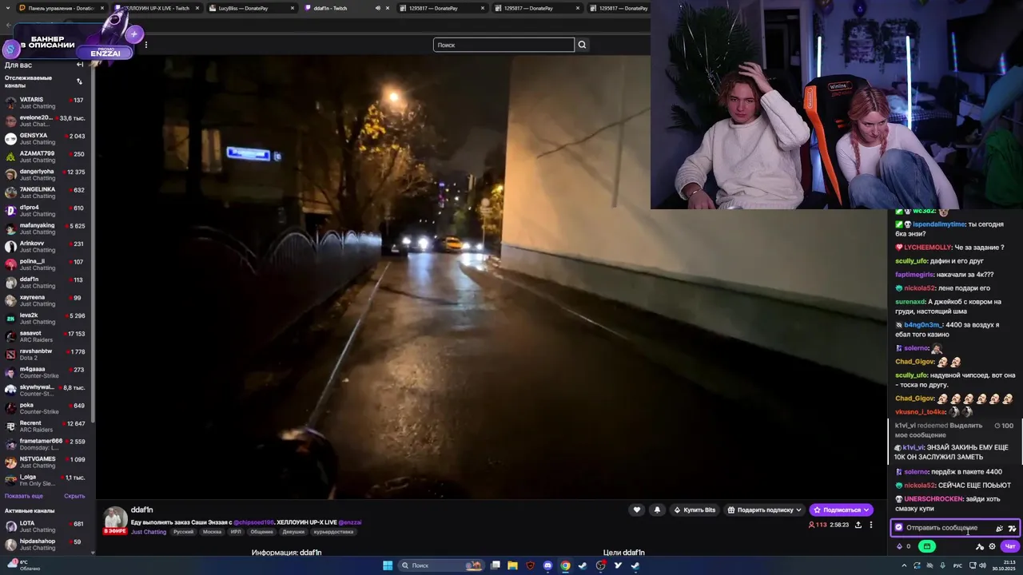
Task: Open polina__li channel in sidebar
Action: point(47,264)
